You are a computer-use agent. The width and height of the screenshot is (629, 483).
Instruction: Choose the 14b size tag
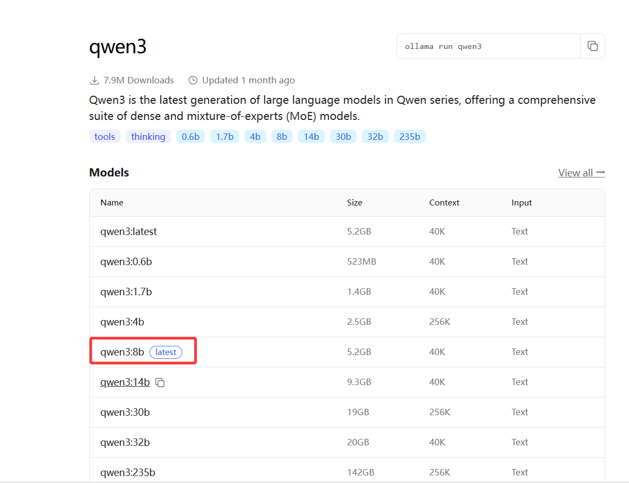pyautogui.click(x=311, y=137)
